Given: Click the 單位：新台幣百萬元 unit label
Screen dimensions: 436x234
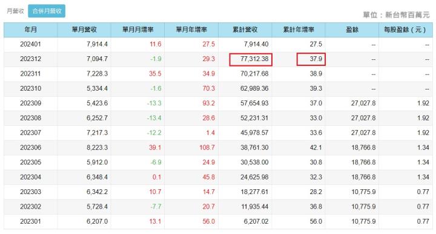Looking at the screenshot, I should 396,15.
